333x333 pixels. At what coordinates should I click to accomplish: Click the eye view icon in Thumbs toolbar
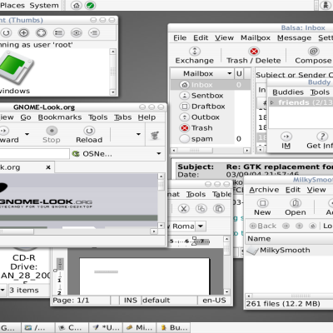77,33
